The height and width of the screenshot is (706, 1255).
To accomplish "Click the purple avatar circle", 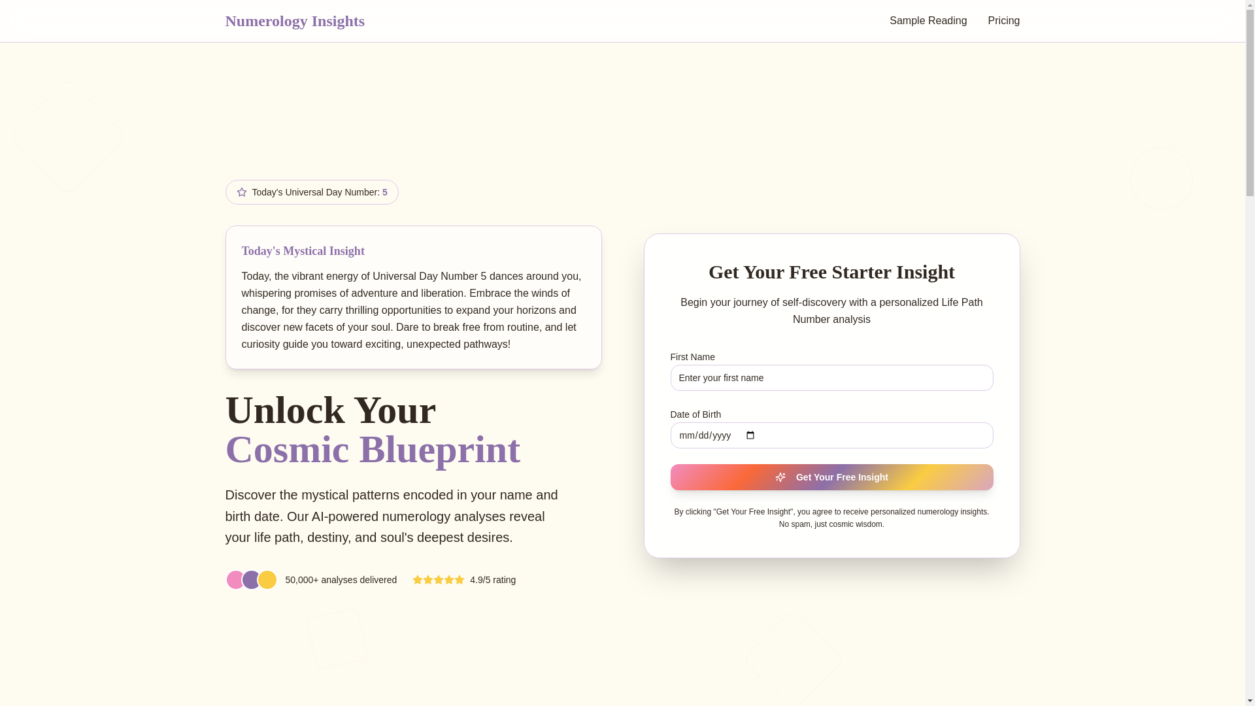I will coord(251,580).
